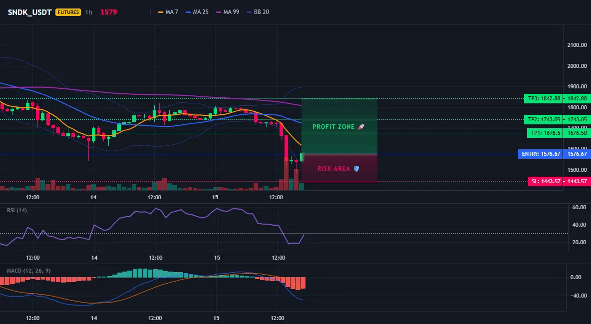
Task: Click the 1443.57 price axis tag
Action: click(x=577, y=181)
